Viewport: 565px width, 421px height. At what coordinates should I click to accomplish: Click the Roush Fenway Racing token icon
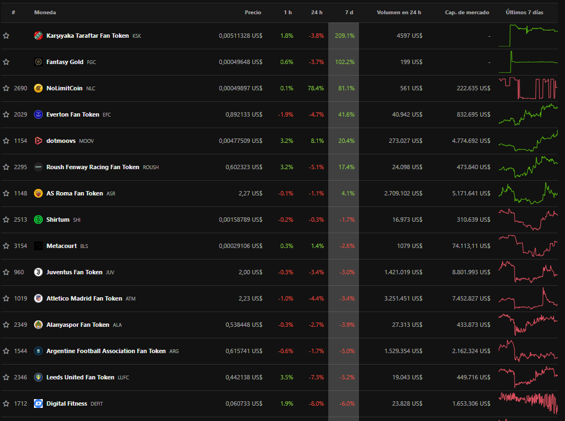click(38, 167)
